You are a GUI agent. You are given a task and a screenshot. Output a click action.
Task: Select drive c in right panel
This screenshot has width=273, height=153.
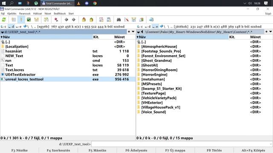[140, 26]
